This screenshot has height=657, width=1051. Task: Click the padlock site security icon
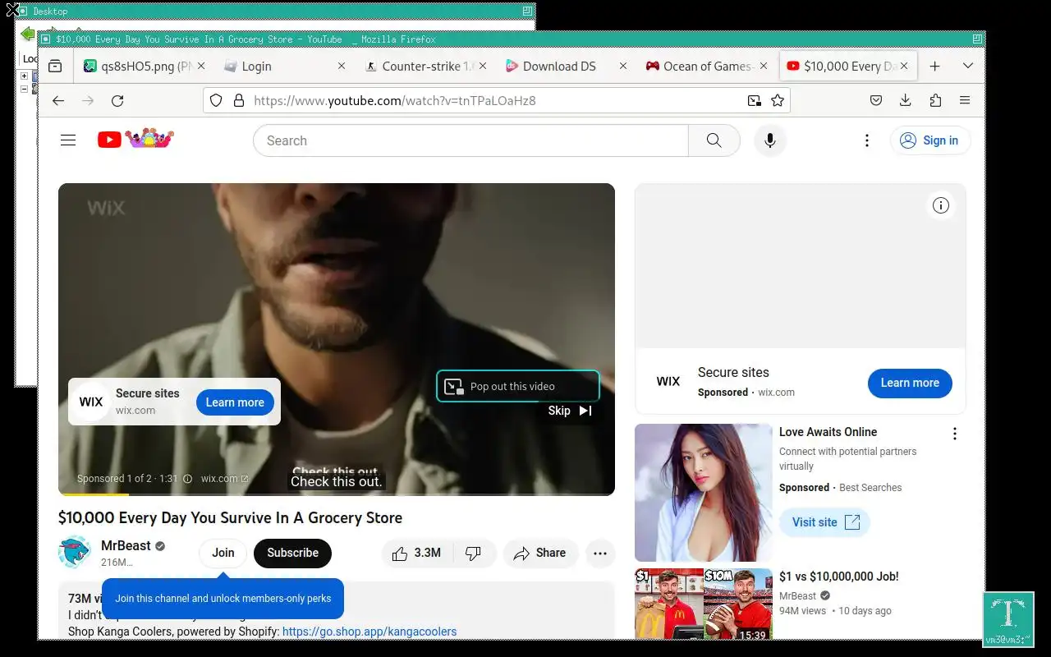point(239,100)
